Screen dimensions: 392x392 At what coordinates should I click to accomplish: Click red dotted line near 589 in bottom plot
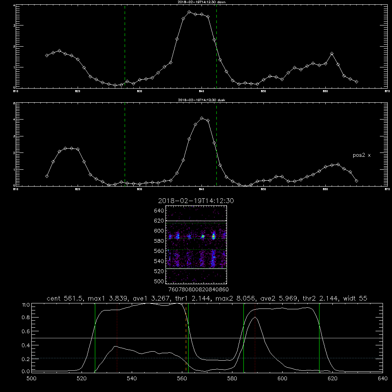pos(255,338)
